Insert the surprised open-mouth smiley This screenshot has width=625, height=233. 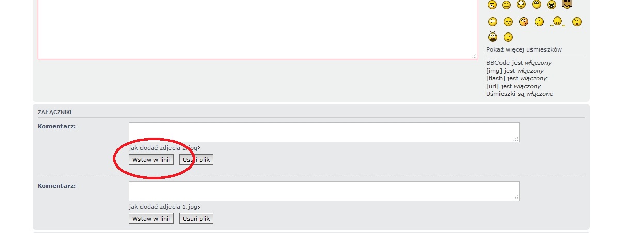[x=577, y=22]
